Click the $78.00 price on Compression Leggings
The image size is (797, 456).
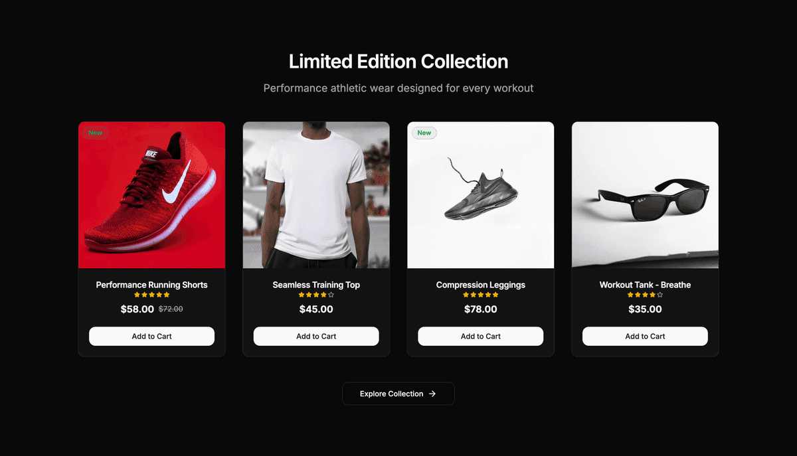(480, 309)
